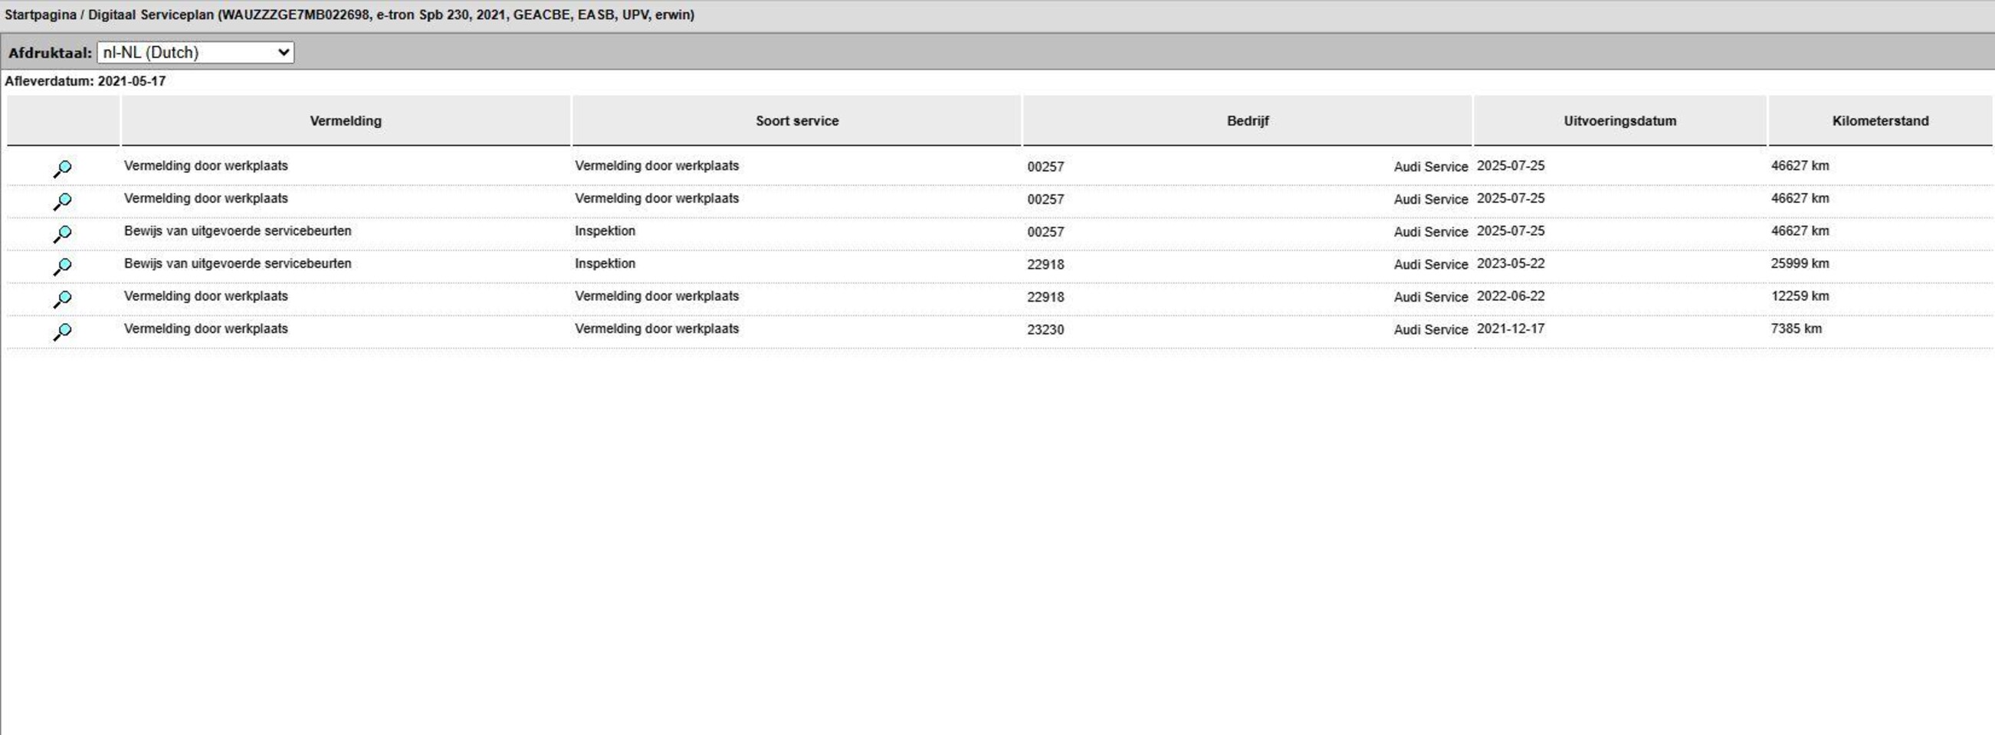
Task: Click the Soort service column header
Action: 797,121
